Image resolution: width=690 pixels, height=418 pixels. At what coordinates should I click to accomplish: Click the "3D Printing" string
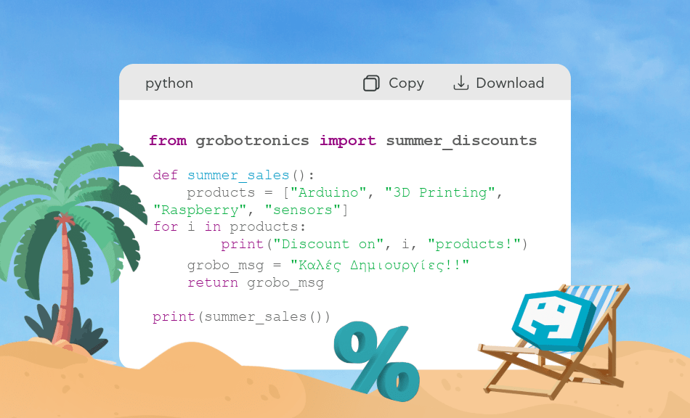point(440,192)
